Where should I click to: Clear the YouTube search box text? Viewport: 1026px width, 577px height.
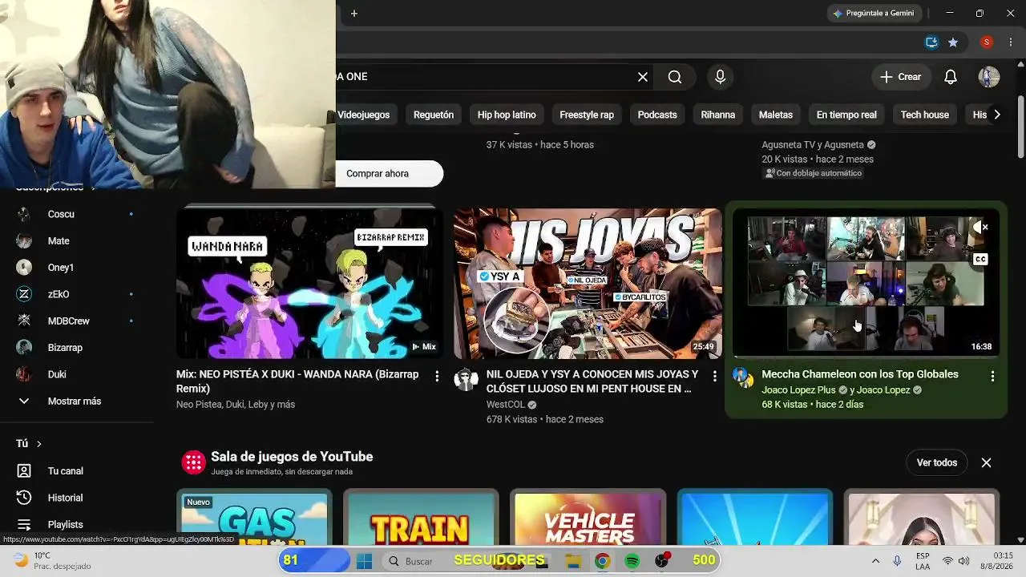643,77
